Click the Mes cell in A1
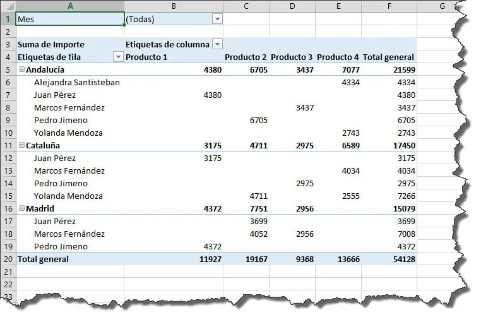This screenshot has width=481, height=322. point(69,19)
